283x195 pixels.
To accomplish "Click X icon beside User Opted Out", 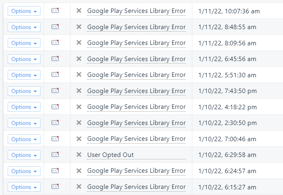I will pyautogui.click(x=79, y=155).
